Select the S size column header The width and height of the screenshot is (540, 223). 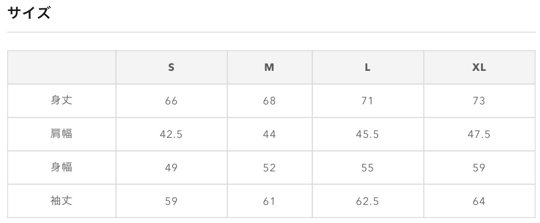pos(171,68)
